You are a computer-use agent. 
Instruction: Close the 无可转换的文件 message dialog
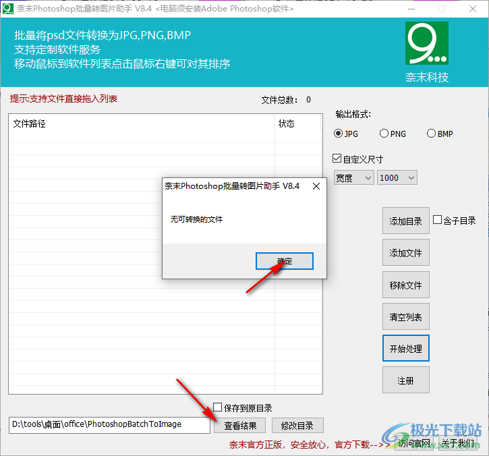pos(316,186)
